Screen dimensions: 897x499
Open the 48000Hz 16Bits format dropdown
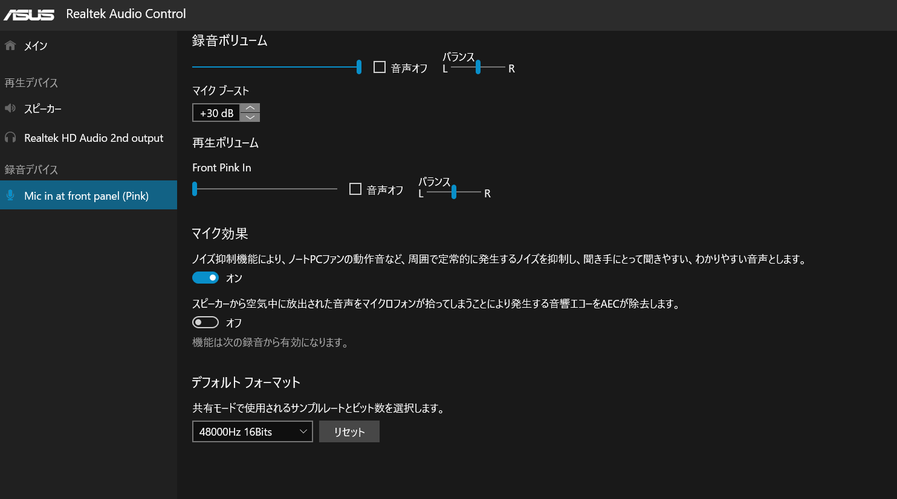pos(252,431)
